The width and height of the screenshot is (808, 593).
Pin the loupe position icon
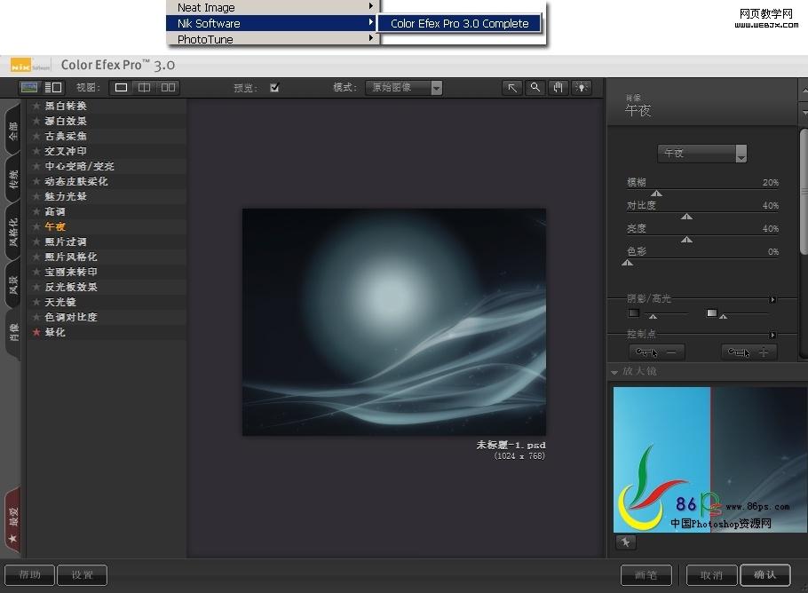click(x=626, y=542)
